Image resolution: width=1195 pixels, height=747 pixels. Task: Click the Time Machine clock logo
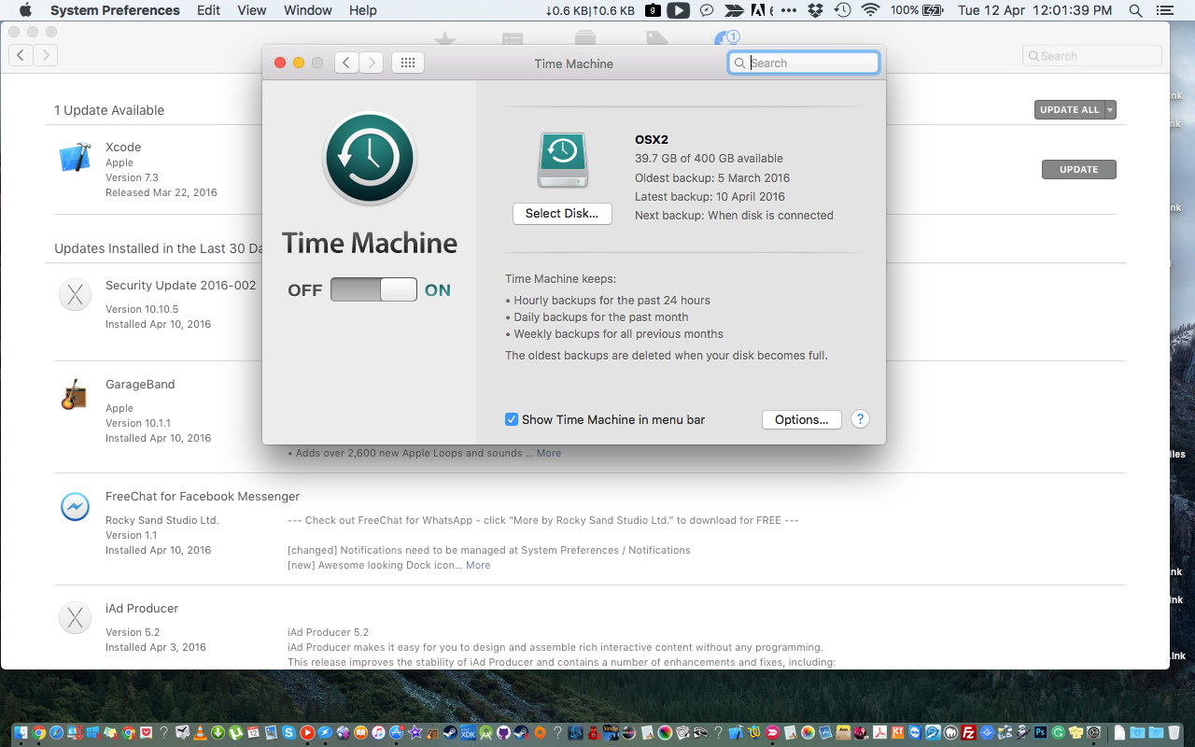pos(370,158)
